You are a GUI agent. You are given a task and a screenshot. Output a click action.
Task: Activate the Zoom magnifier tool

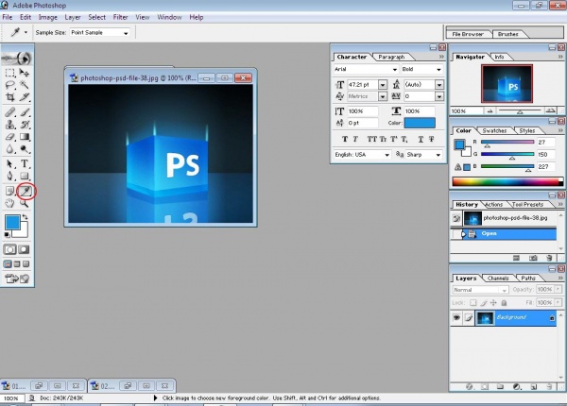[26, 203]
